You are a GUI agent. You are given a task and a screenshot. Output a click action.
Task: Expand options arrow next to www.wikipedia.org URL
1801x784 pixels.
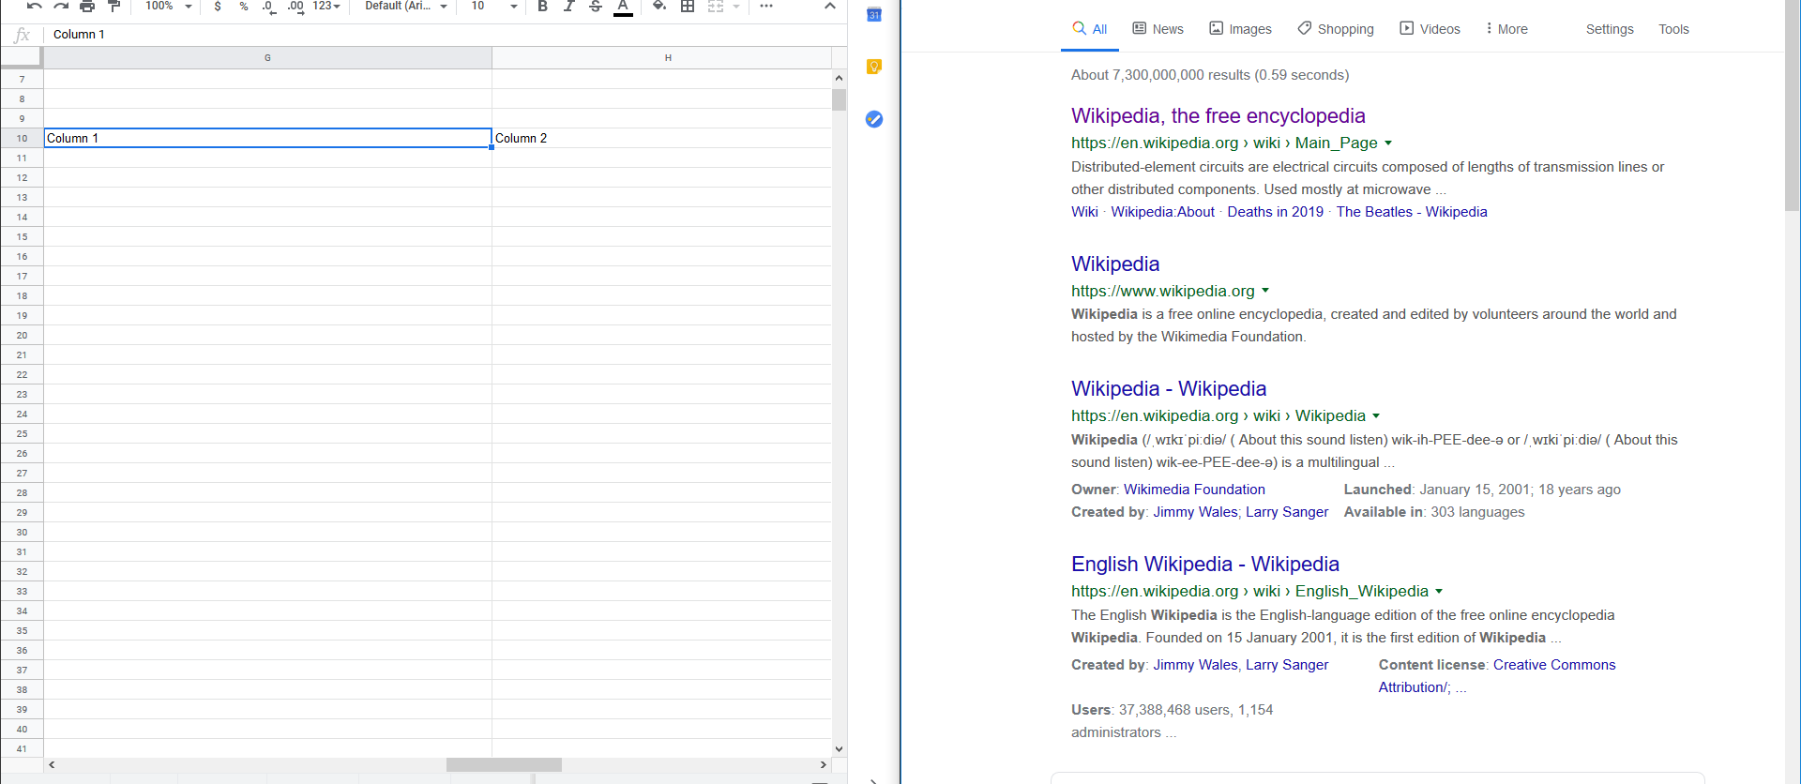(1265, 291)
